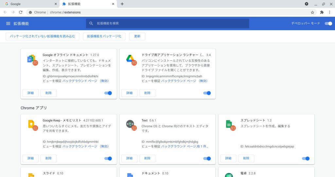Click the Drive application launcher icon
The image size is (335, 177).
tap(131, 60)
